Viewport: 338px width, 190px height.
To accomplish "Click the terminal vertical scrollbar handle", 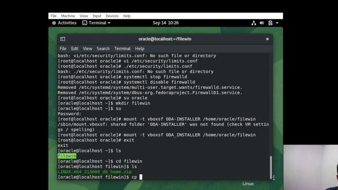I will (x=271, y=167).
